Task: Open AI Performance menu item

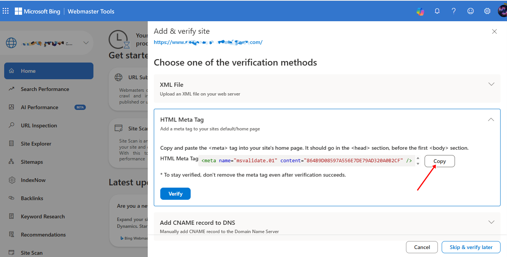Action: (x=49, y=107)
